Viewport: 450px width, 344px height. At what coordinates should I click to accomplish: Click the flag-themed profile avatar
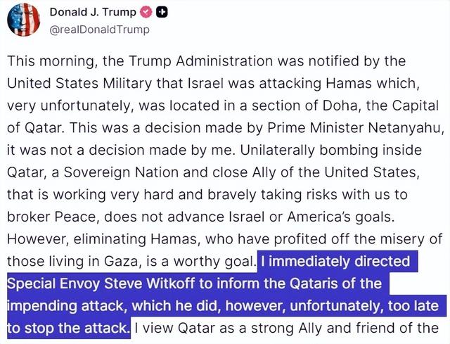[24, 19]
